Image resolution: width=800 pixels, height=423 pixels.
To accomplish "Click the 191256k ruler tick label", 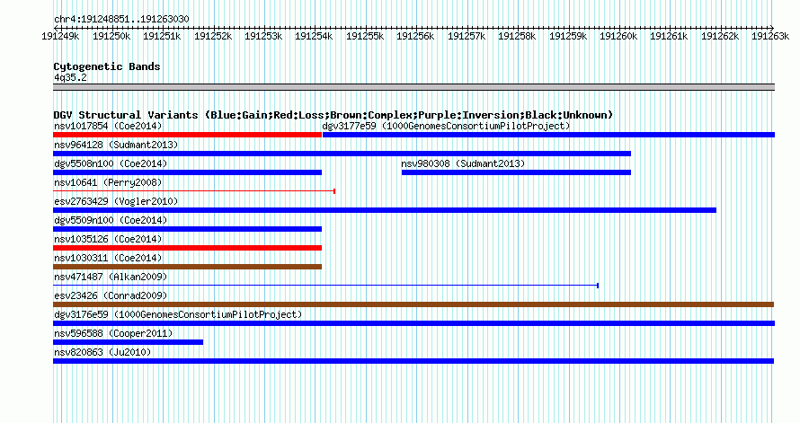I will (x=415, y=36).
